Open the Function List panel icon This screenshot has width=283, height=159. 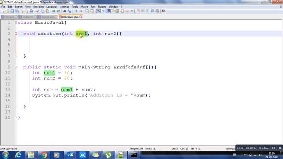[122, 11]
